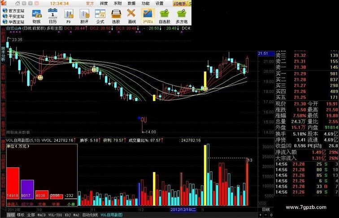
Task: Open the 官方 menu
Action: [x=90, y=4]
